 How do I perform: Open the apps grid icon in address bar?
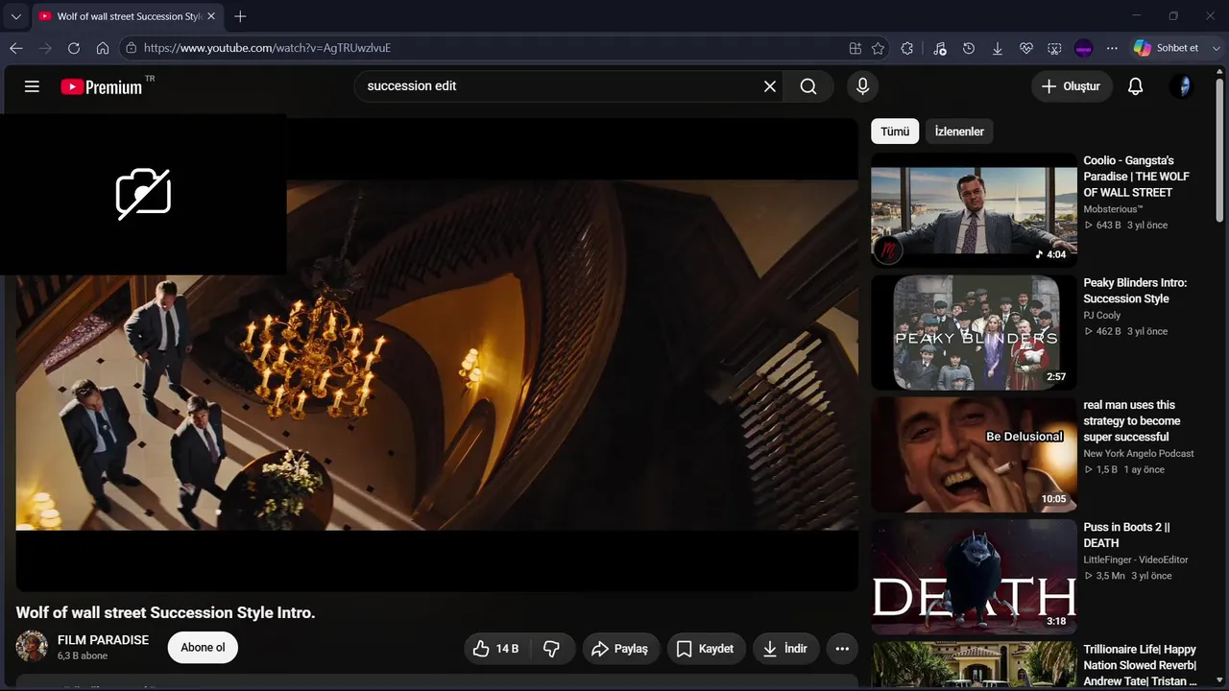point(855,48)
